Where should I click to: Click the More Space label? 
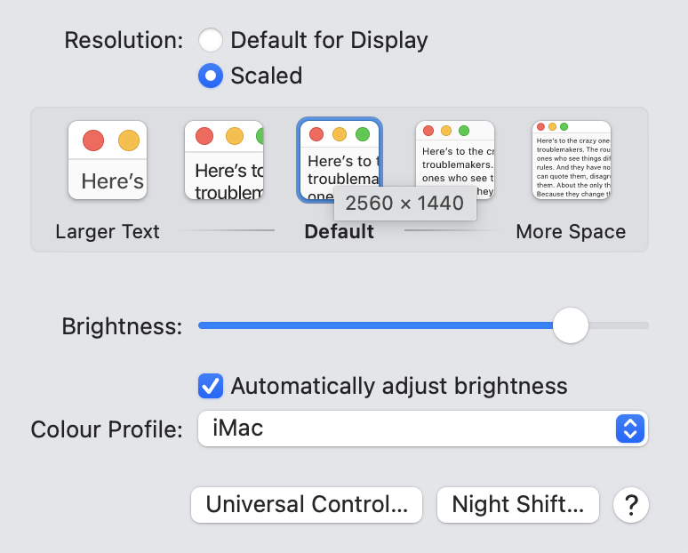tap(571, 232)
